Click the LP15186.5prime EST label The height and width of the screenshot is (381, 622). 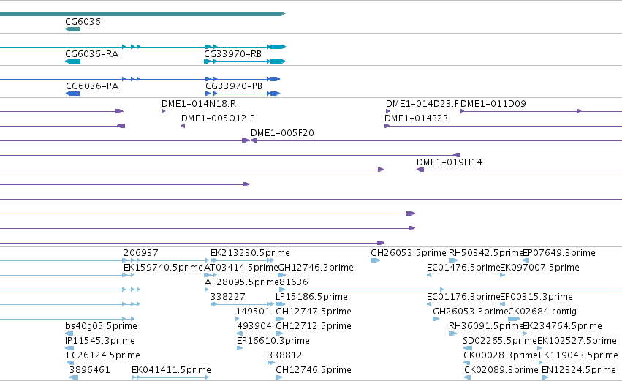pyautogui.click(x=311, y=297)
